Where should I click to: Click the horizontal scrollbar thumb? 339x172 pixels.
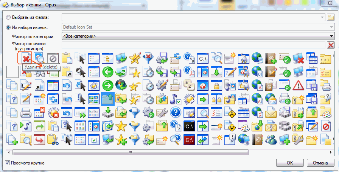131,152
